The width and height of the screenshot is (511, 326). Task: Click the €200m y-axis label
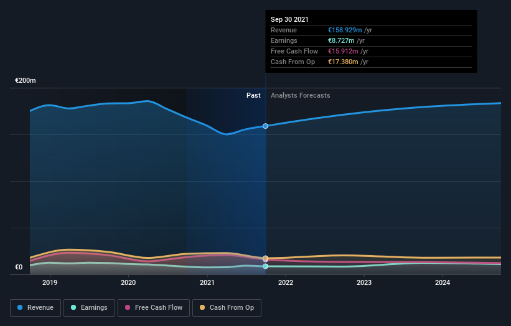coord(26,80)
